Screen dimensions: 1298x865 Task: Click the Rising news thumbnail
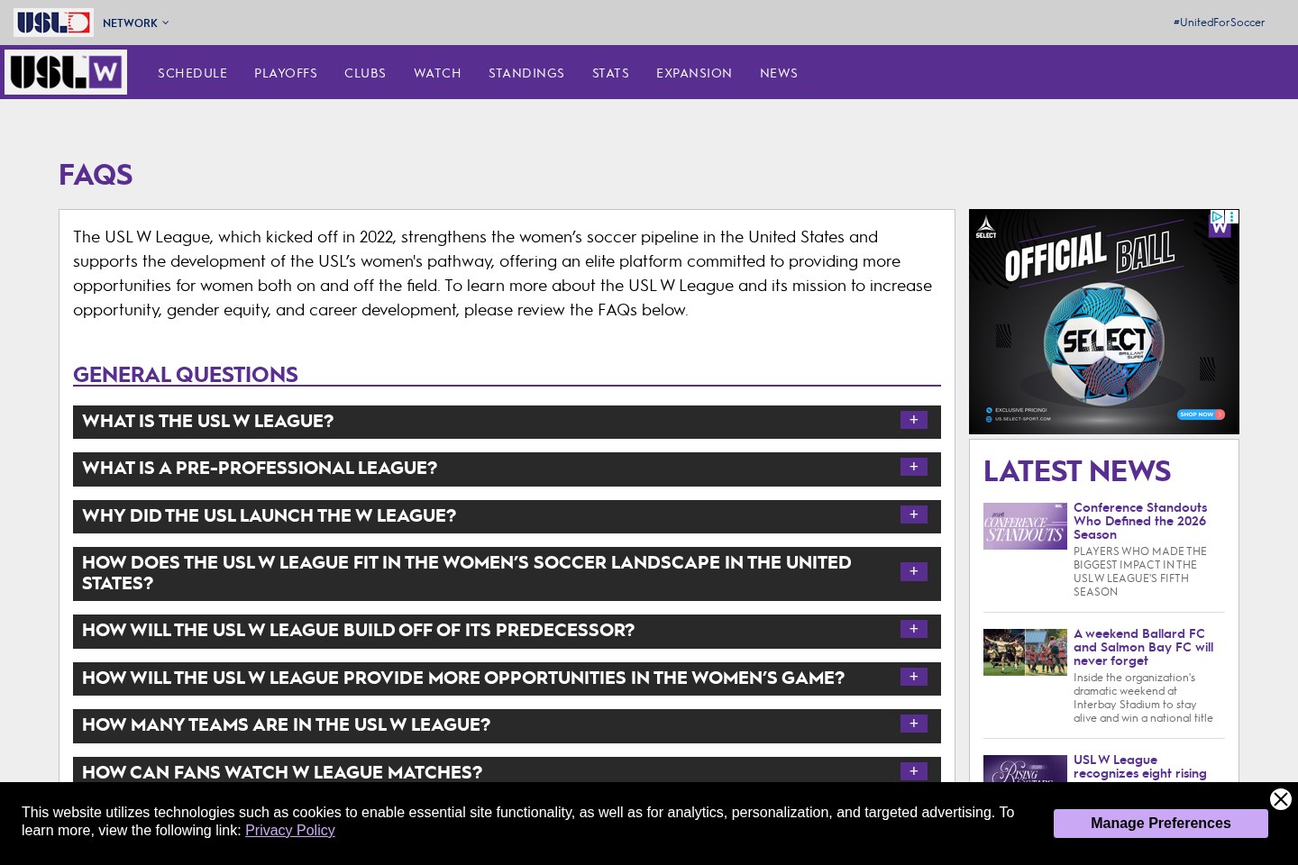point(1025,769)
